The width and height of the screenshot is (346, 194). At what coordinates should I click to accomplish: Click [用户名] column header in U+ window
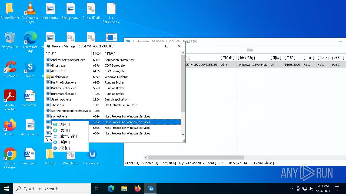point(227,58)
